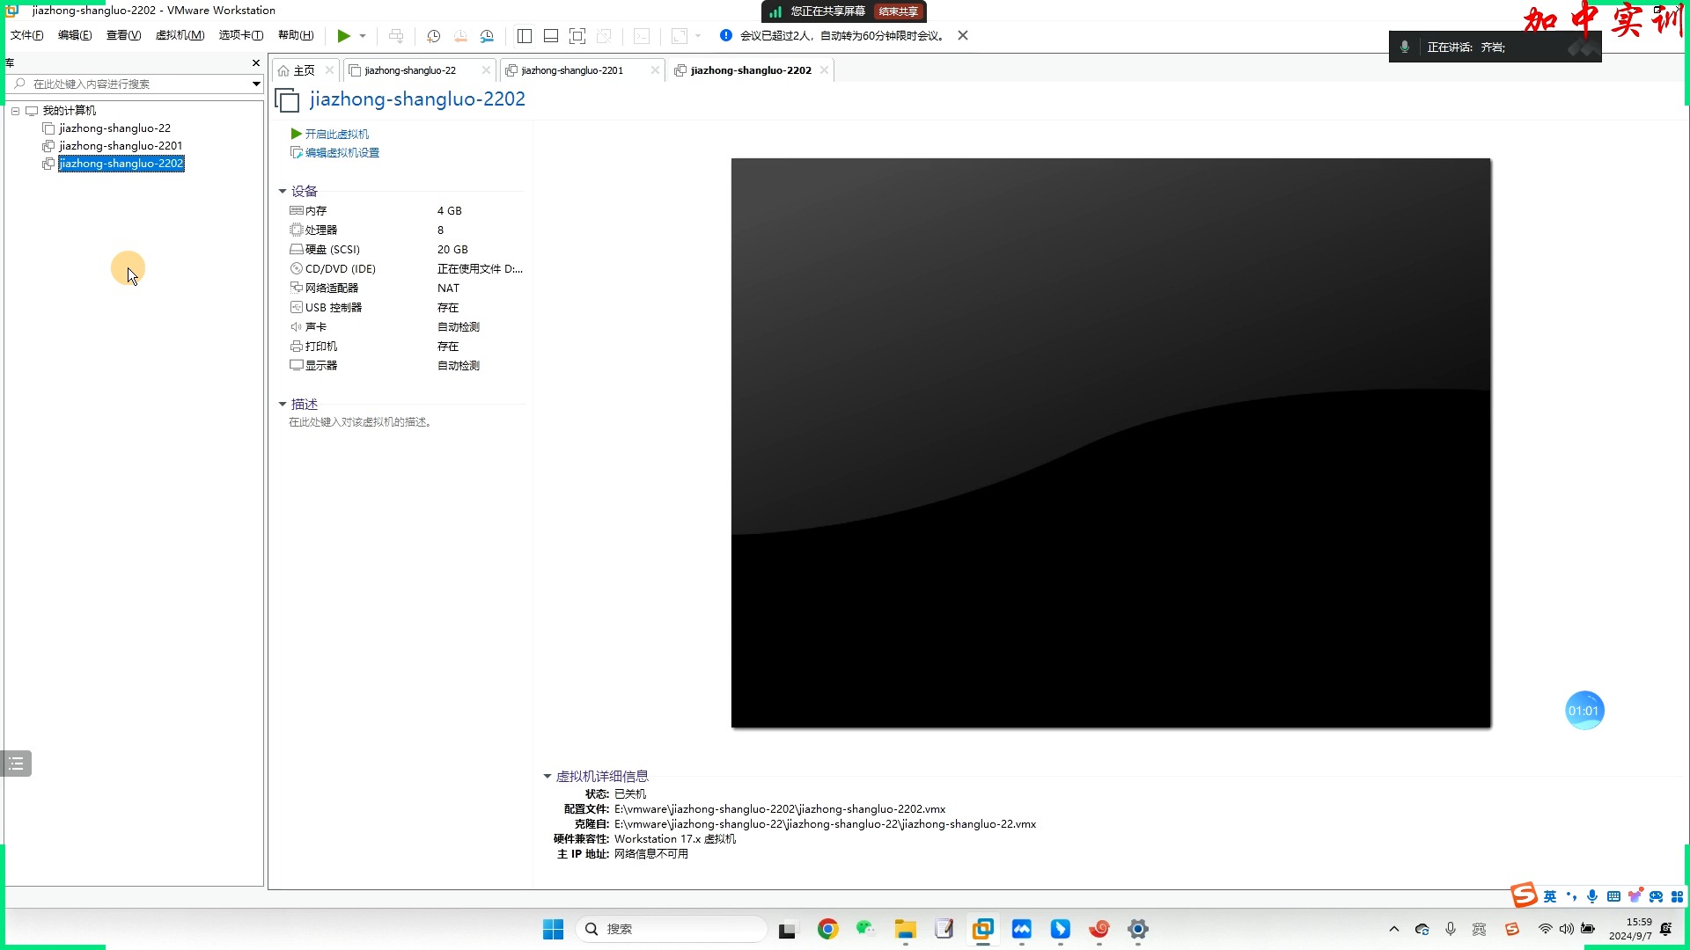Switch to the jiazhong-shangluo-2201 tab
The image size is (1690, 950).
coord(572,70)
